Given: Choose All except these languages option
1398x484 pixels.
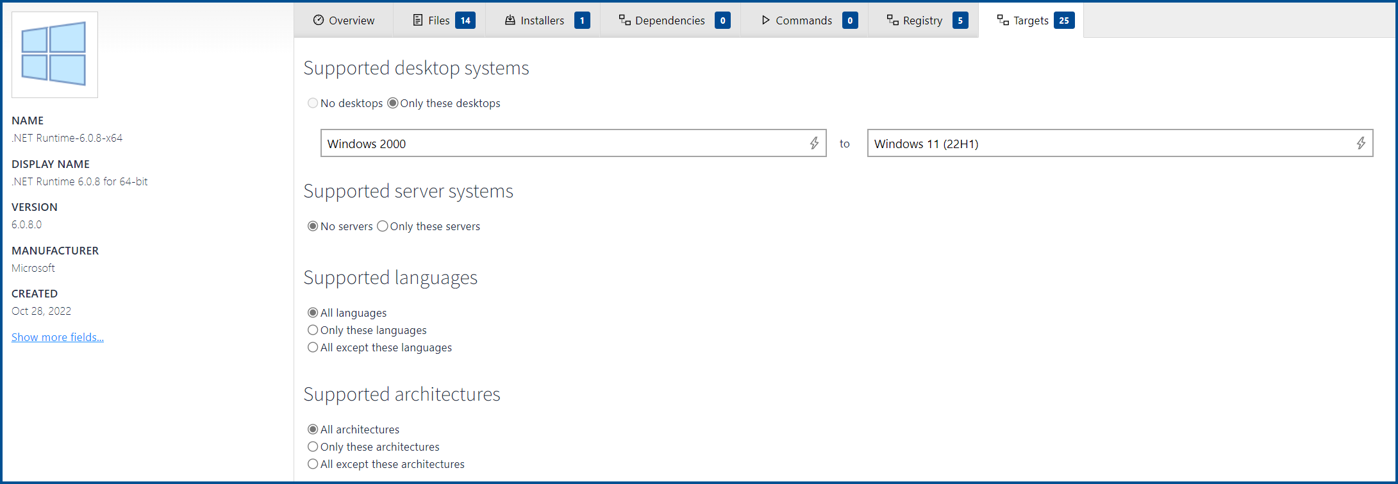Looking at the screenshot, I should click(313, 347).
